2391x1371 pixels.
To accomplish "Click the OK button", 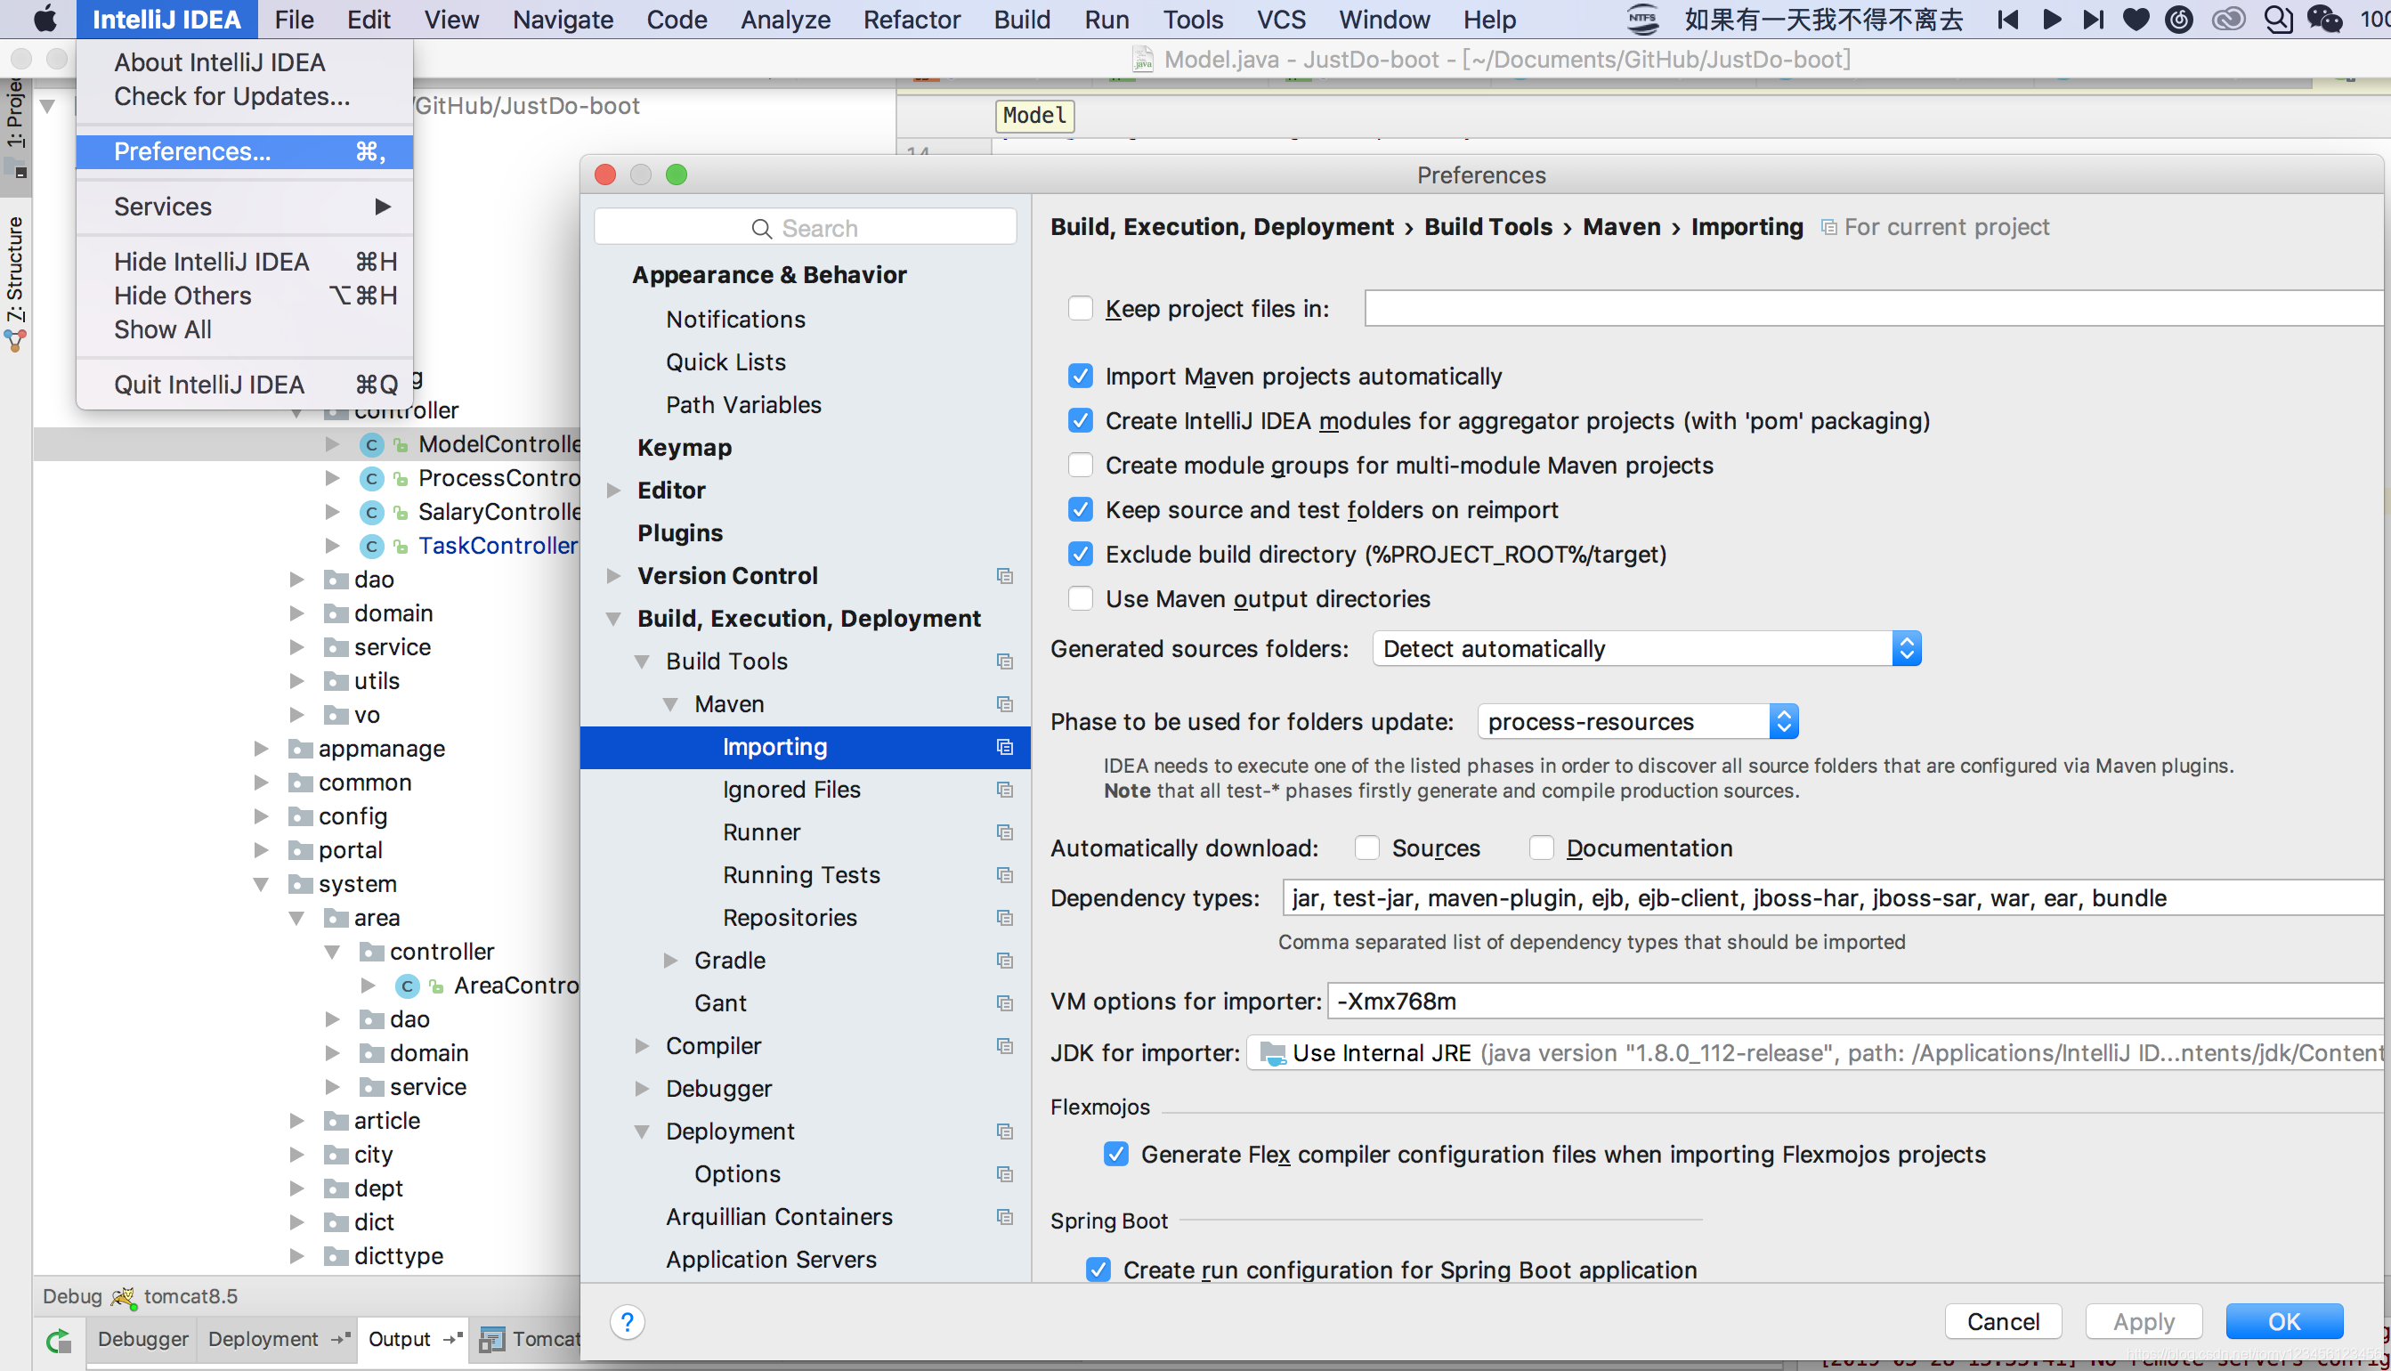I will tap(2283, 1322).
